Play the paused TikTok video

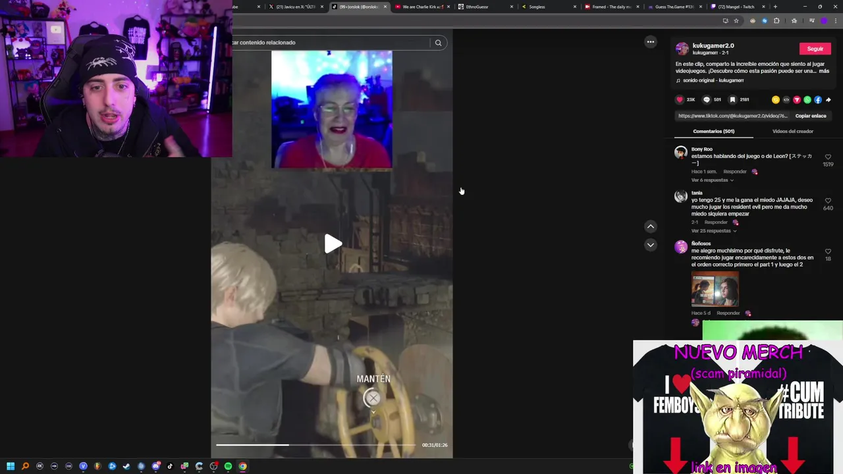pyautogui.click(x=333, y=244)
